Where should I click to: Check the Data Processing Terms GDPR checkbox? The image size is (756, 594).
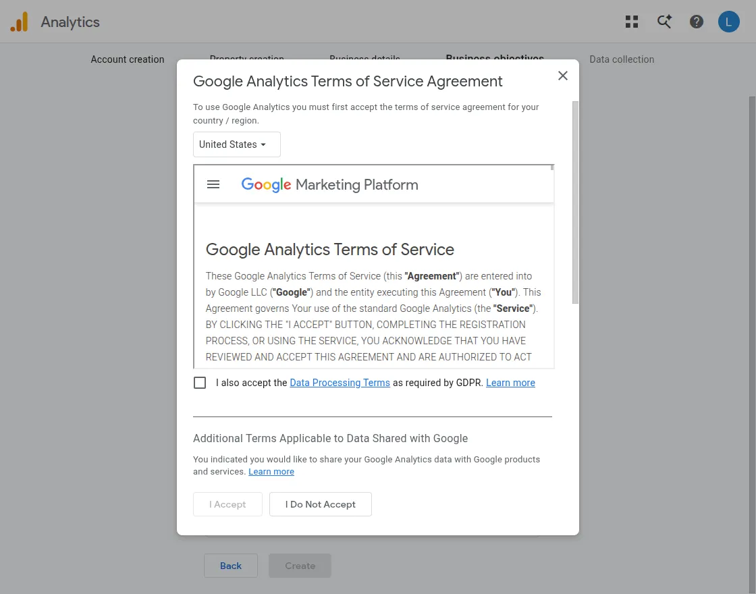pos(200,383)
